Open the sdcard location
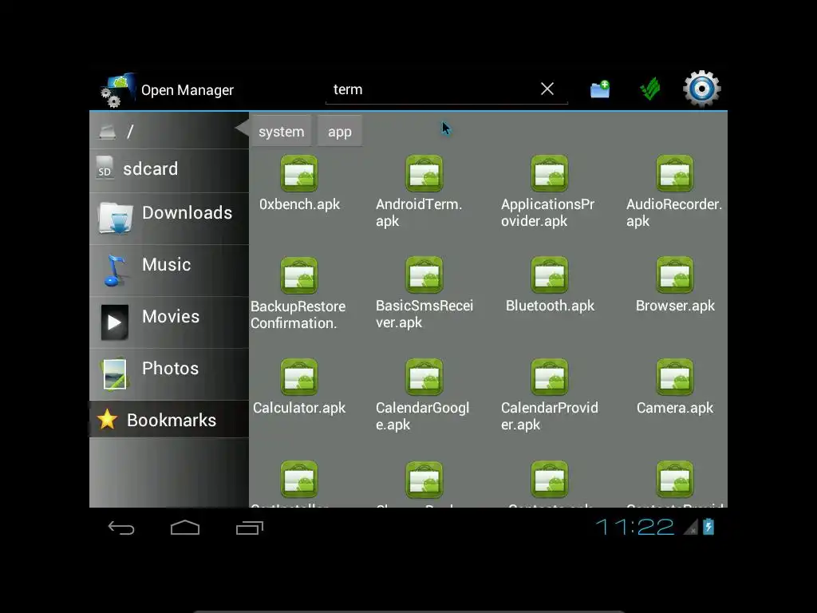 coord(169,169)
